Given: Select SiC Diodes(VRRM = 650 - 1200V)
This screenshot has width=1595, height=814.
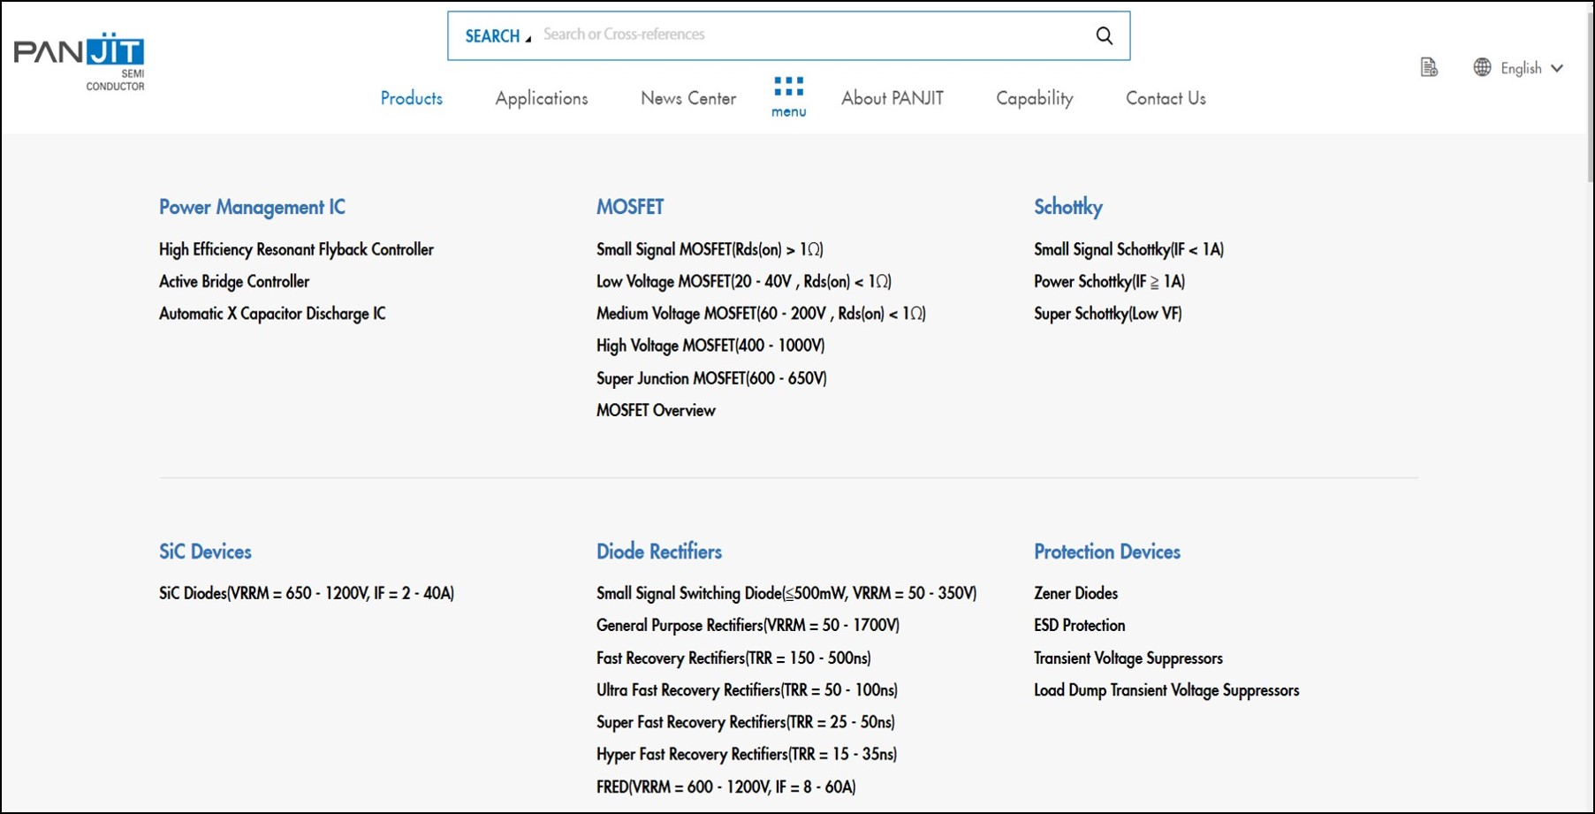Looking at the screenshot, I should tap(307, 593).
